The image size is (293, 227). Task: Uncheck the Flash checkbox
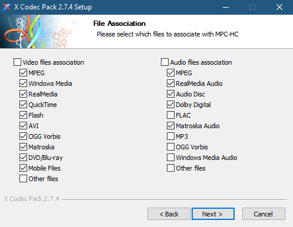tap(23, 115)
